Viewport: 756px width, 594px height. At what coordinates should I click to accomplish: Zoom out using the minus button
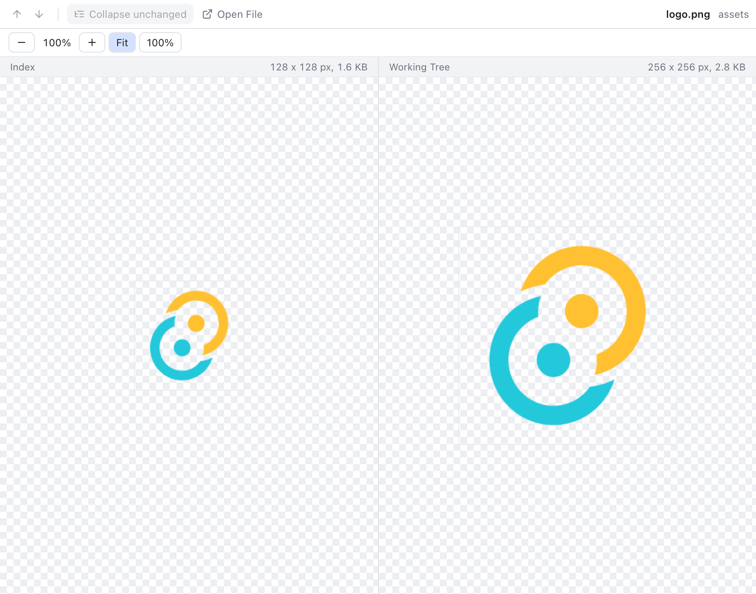point(22,42)
